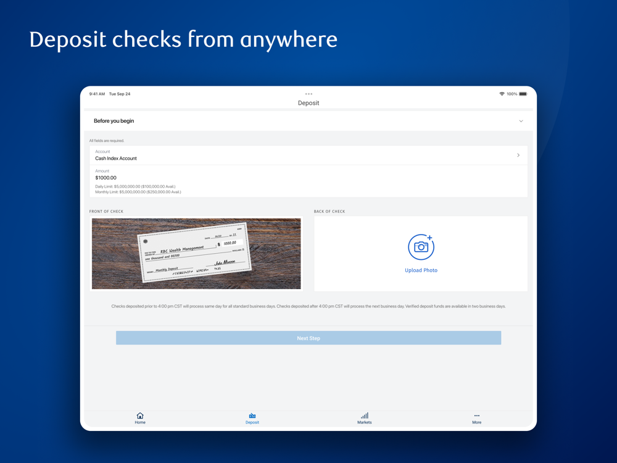The image size is (617, 463).
Task: Tap the front of check photo
Action: pos(196,254)
